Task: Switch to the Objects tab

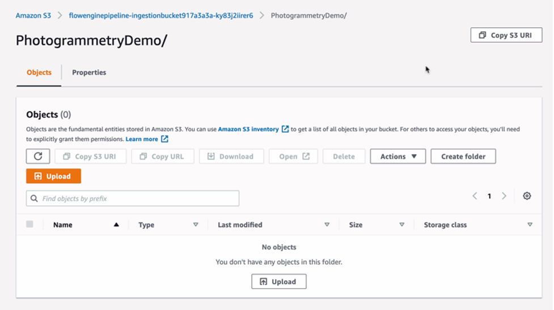Action: (x=39, y=73)
